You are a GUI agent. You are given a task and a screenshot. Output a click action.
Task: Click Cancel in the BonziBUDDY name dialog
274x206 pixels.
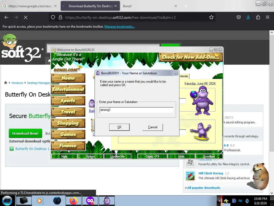153,127
